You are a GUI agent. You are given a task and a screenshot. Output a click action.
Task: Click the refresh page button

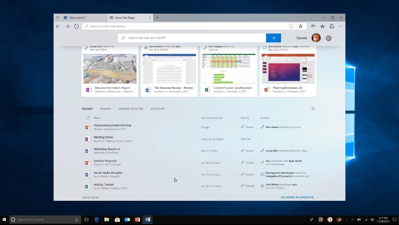point(76,26)
